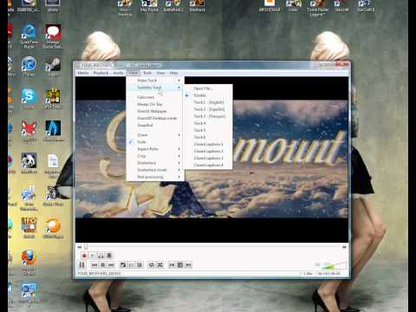Click the QuickTime Player desktop icon
416x312 pixels.
tap(29, 36)
